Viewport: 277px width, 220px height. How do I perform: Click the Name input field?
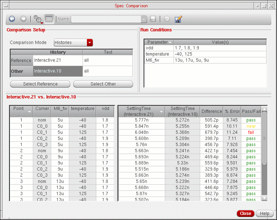[106, 19]
